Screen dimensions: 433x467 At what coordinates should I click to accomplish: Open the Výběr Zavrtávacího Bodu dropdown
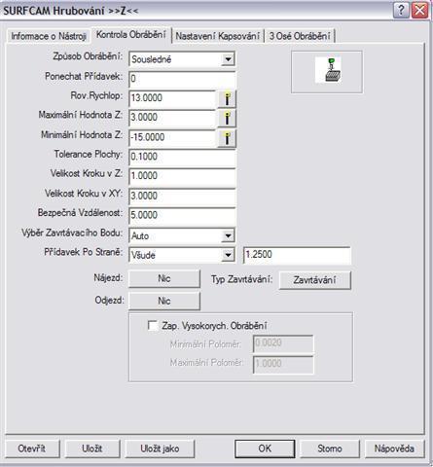(228, 235)
